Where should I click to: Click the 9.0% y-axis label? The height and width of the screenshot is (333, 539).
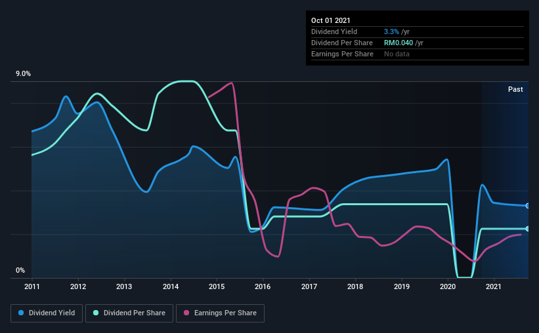pyautogui.click(x=24, y=74)
